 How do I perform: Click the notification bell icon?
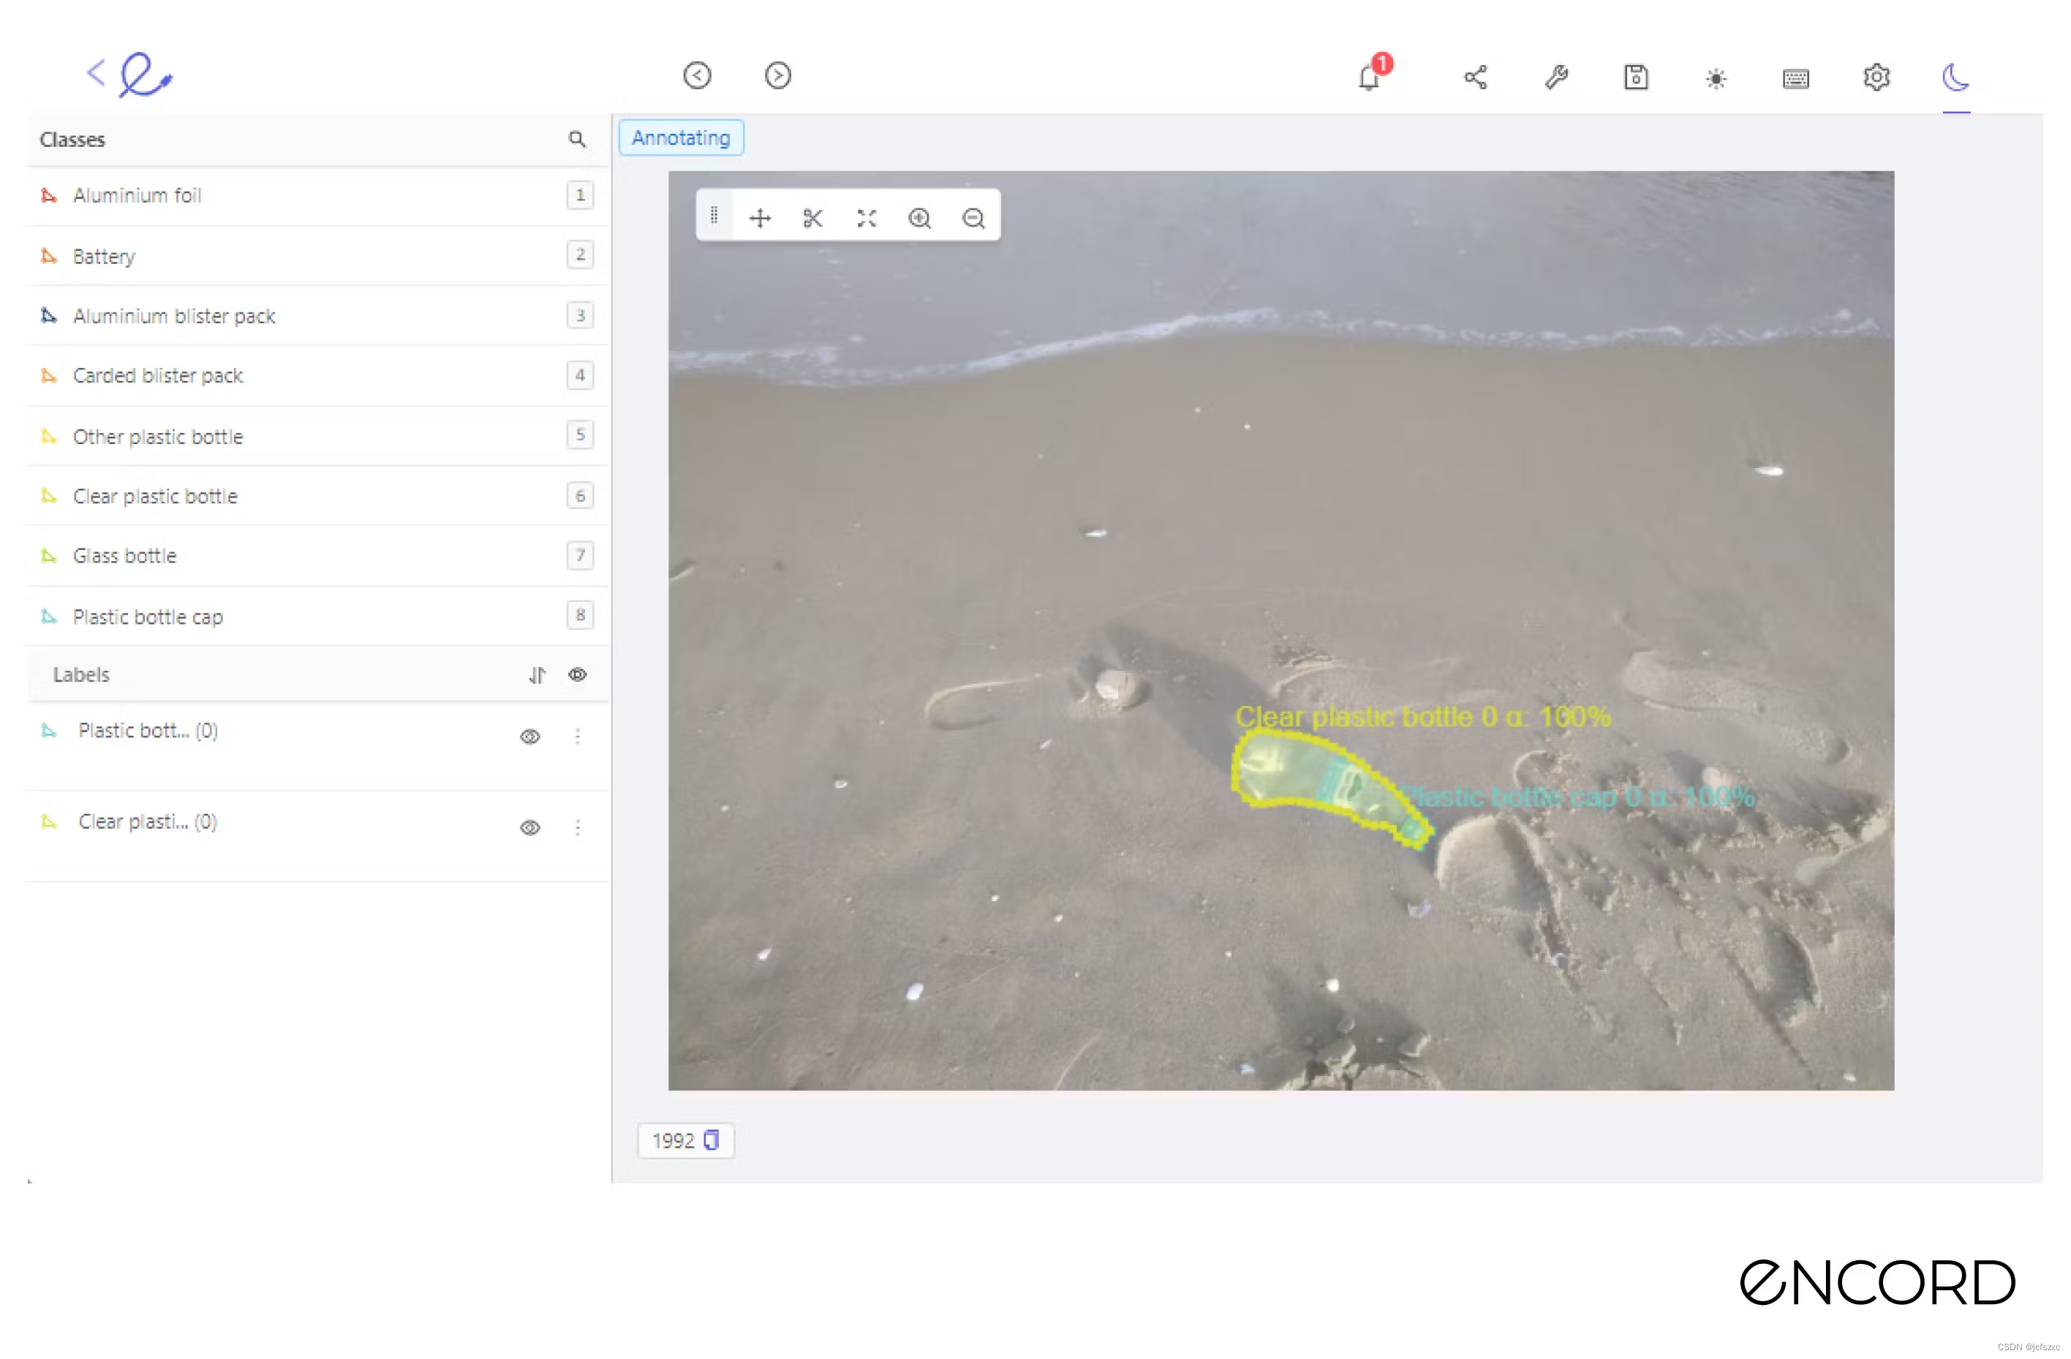(x=1369, y=78)
